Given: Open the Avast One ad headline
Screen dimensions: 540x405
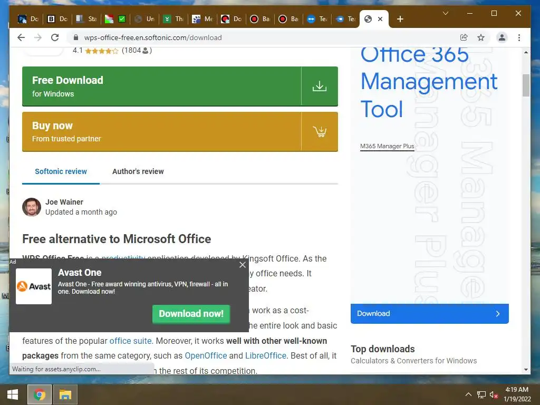Looking at the screenshot, I should [80, 273].
